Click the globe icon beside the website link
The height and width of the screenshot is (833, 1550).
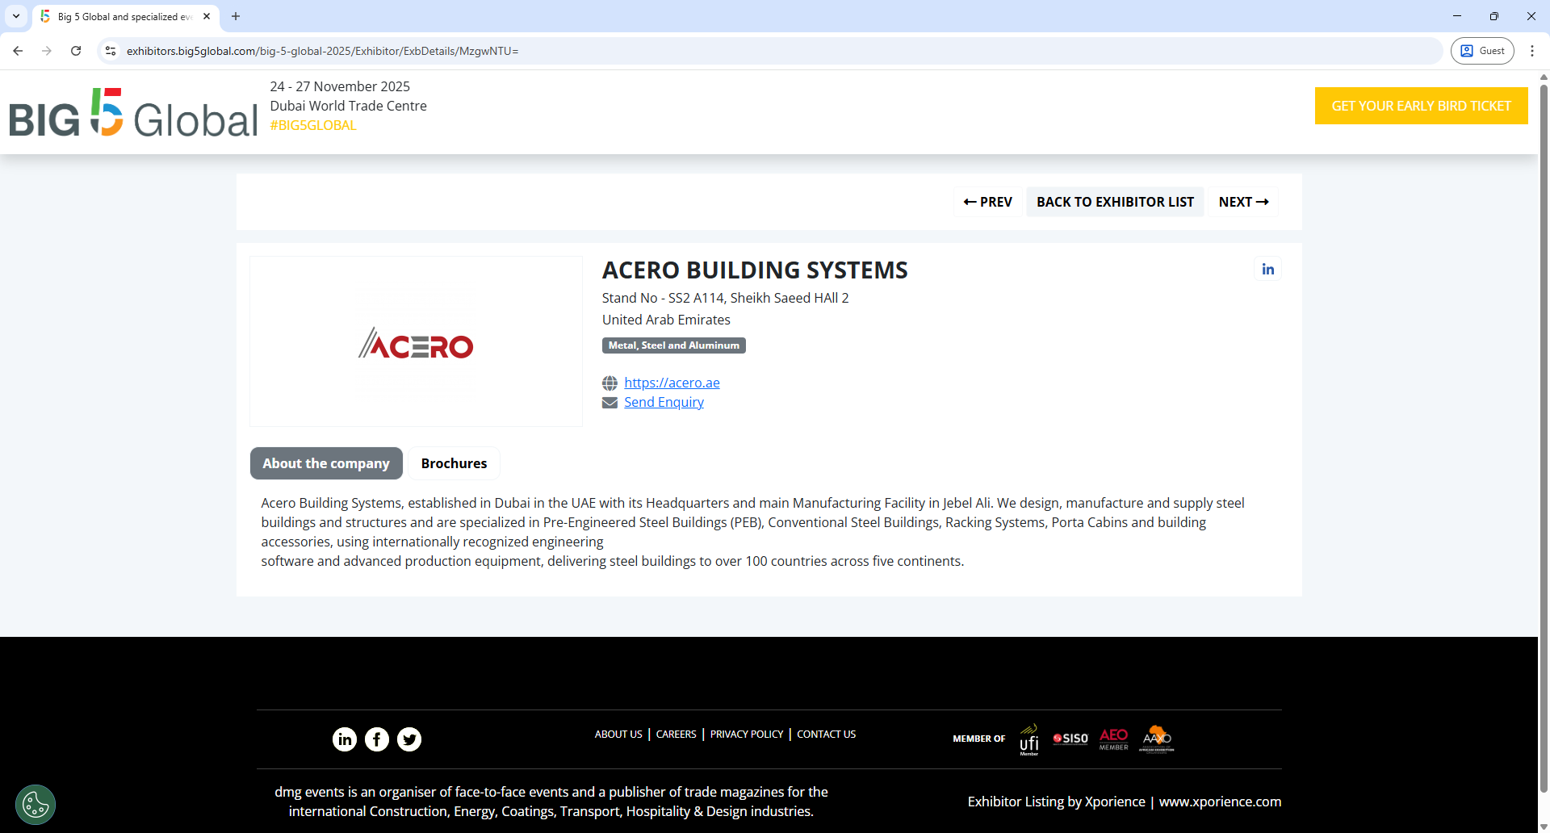point(610,383)
